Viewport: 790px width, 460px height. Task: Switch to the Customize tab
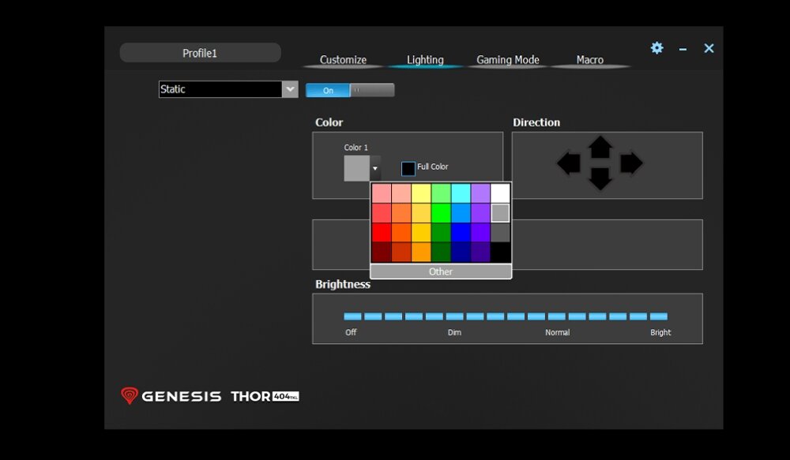343,60
